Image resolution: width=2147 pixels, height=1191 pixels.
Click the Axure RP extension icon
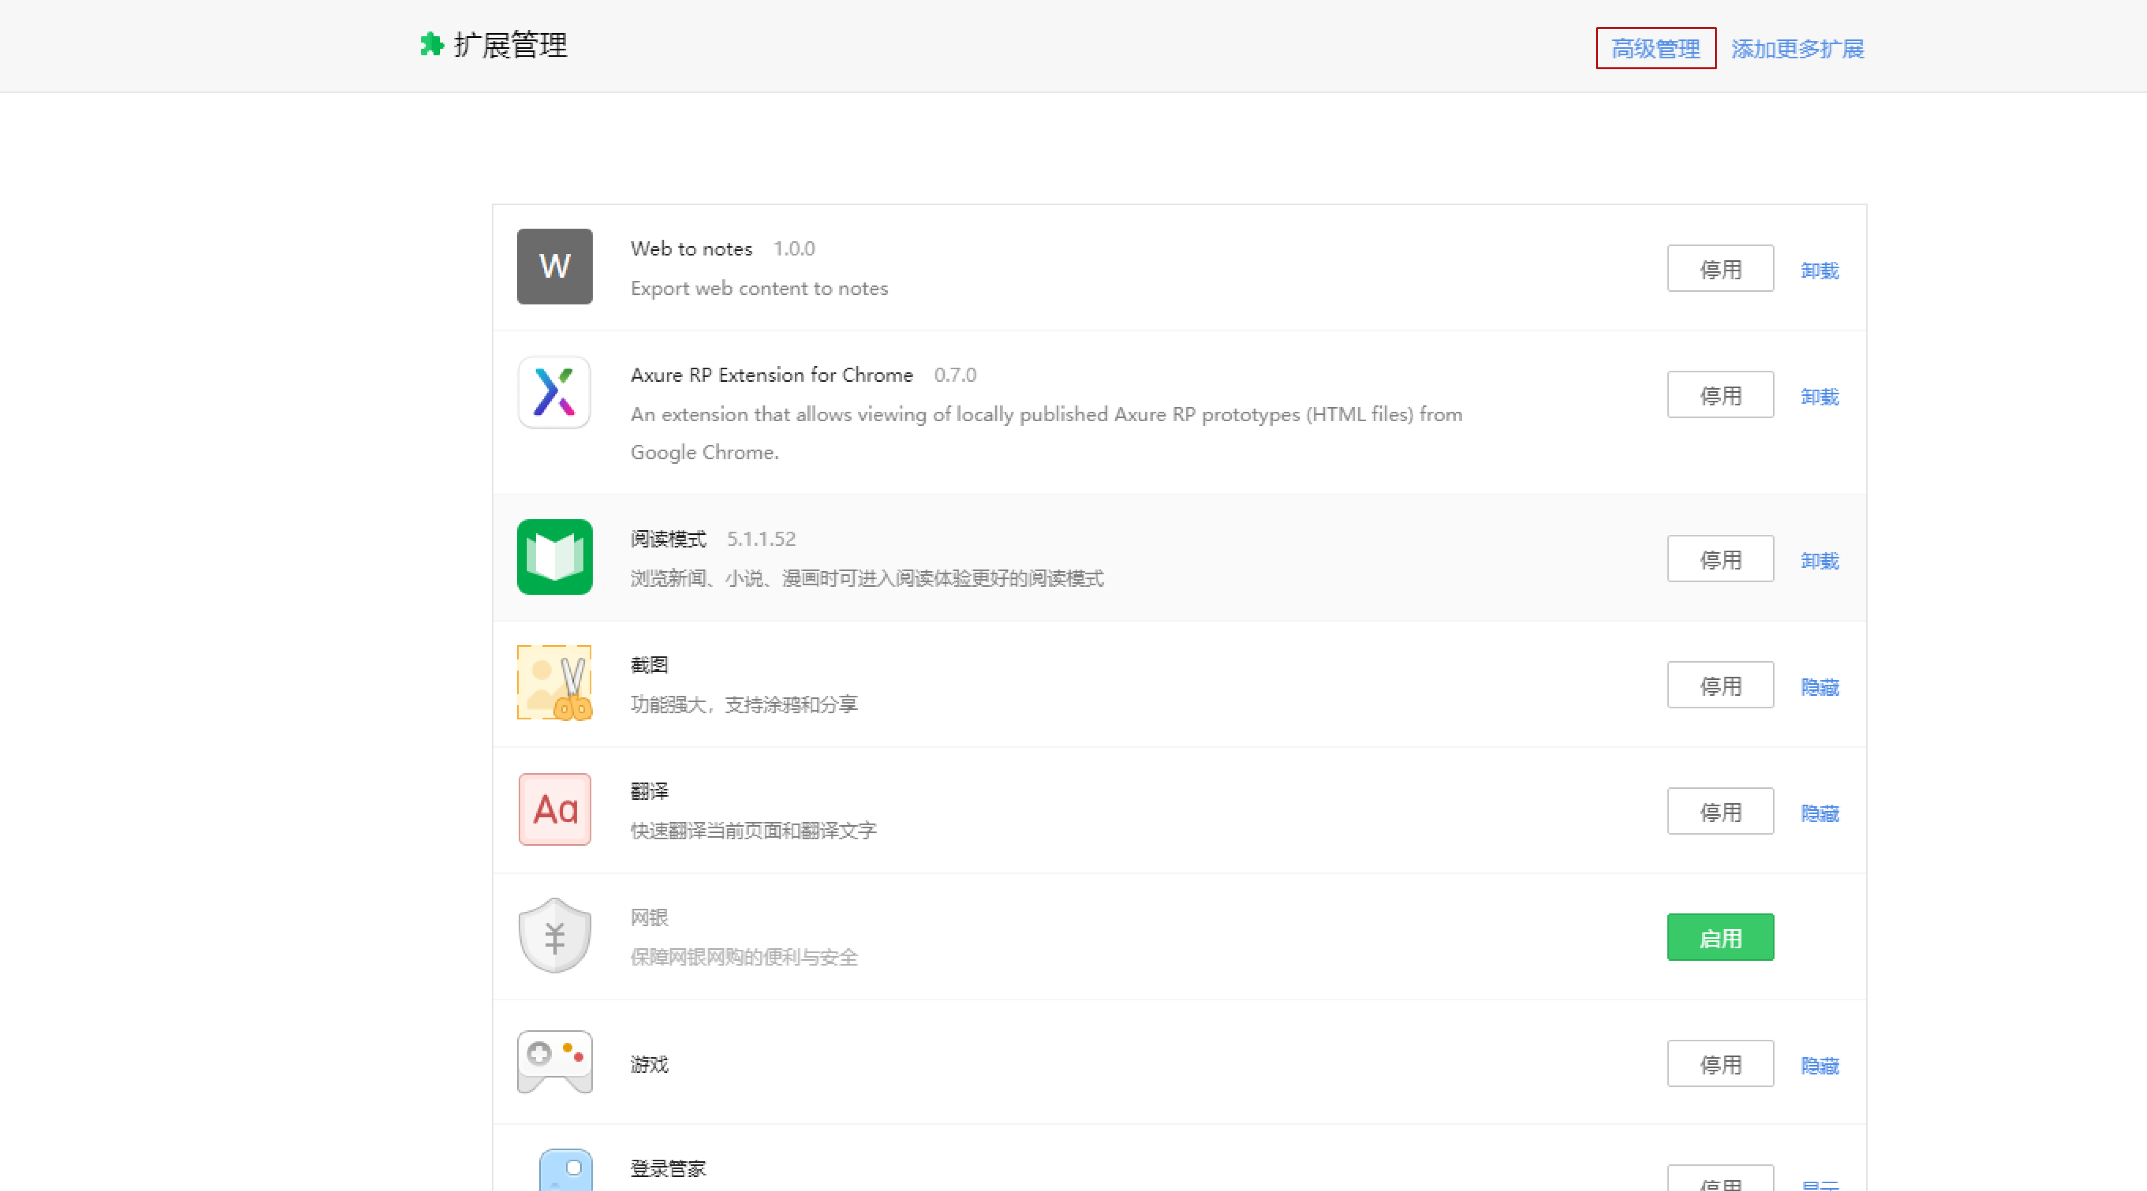[x=554, y=393]
